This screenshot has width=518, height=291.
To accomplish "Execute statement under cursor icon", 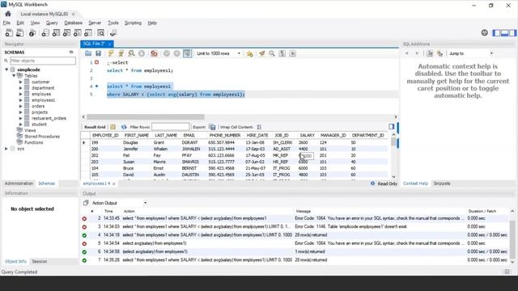I will [x=121, y=53].
